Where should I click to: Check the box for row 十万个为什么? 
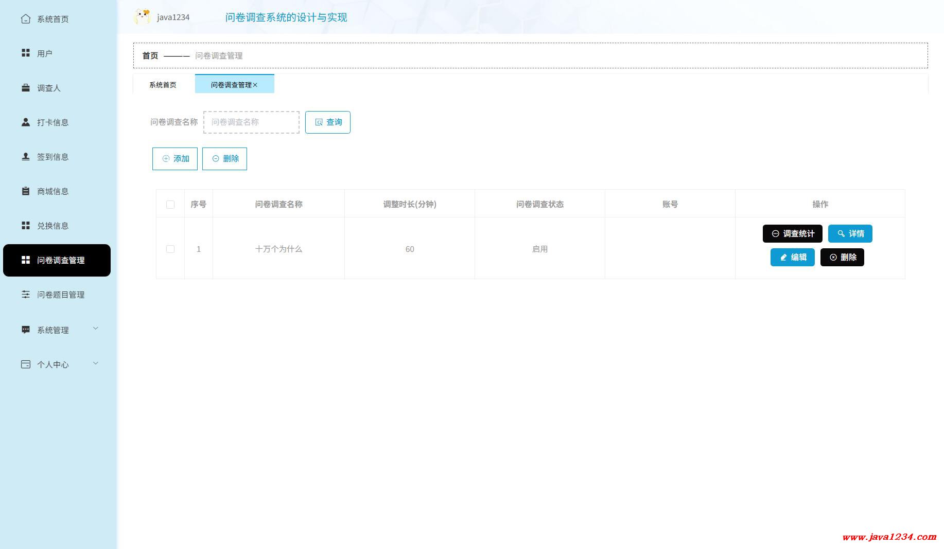pos(170,249)
